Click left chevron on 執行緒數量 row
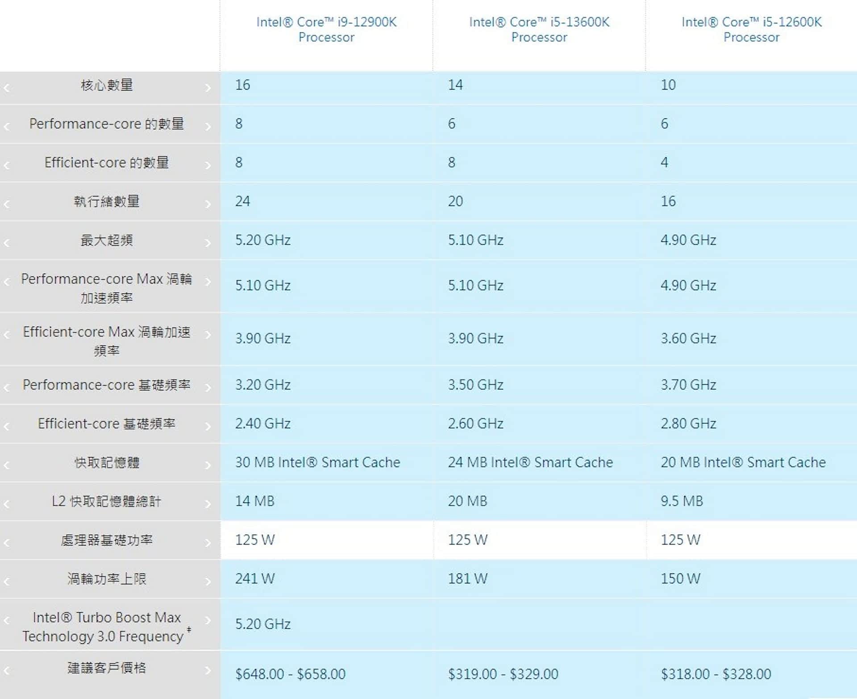 click(x=7, y=204)
